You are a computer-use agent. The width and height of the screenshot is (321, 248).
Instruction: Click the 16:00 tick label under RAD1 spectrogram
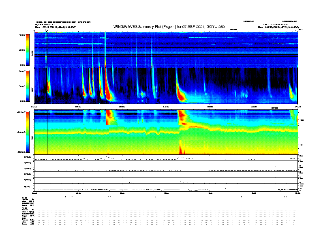(x=210, y=107)
